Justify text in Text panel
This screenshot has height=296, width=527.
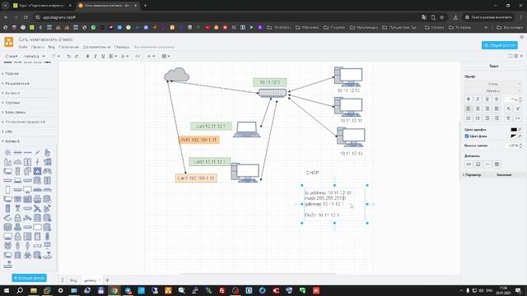coord(497,109)
